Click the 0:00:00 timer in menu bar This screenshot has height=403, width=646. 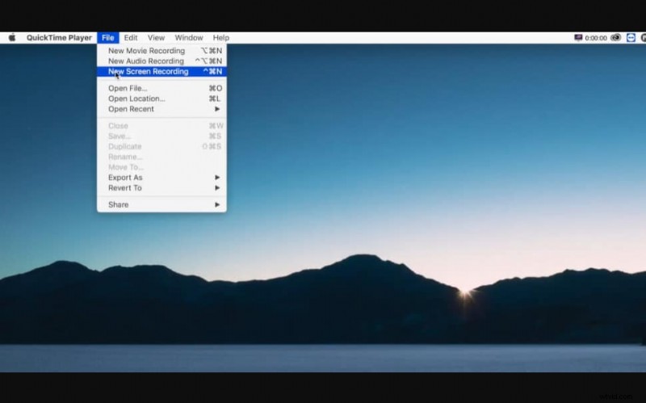(x=596, y=37)
